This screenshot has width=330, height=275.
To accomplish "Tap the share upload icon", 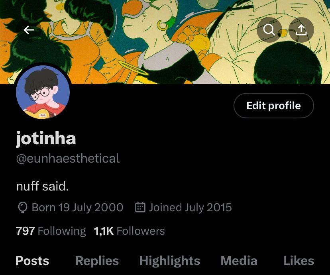I will [301, 29].
